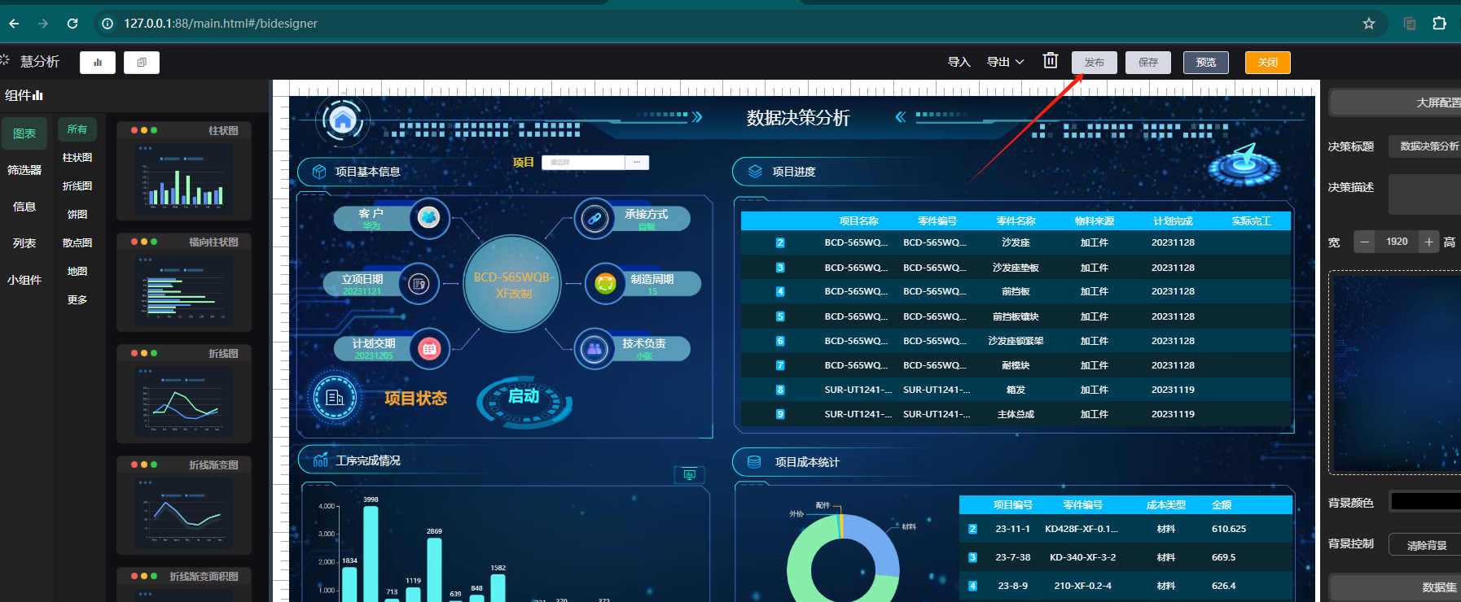1461x602 pixels.
Task: Click the 发布 publish button
Action: click(1094, 63)
